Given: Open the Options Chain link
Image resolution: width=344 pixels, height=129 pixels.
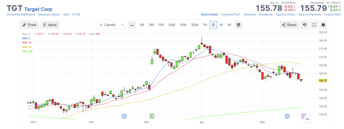Looking at the screenshot, I should coord(286,14).
